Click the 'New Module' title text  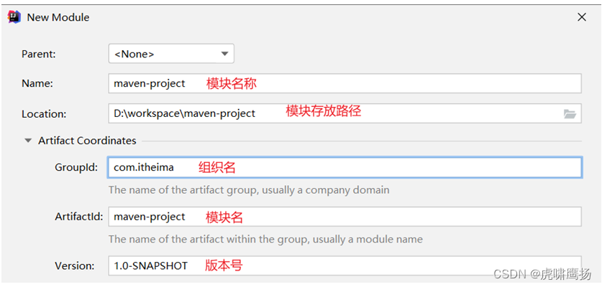(x=58, y=17)
